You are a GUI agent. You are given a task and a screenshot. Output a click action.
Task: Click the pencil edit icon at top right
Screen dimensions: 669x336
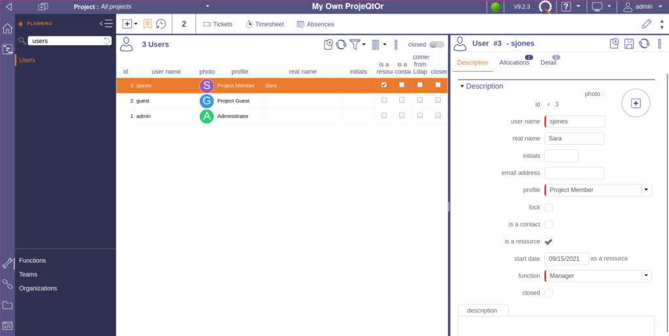pyautogui.click(x=646, y=24)
